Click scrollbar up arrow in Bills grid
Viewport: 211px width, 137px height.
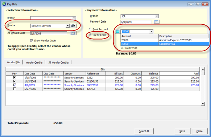pyautogui.click(x=203, y=69)
